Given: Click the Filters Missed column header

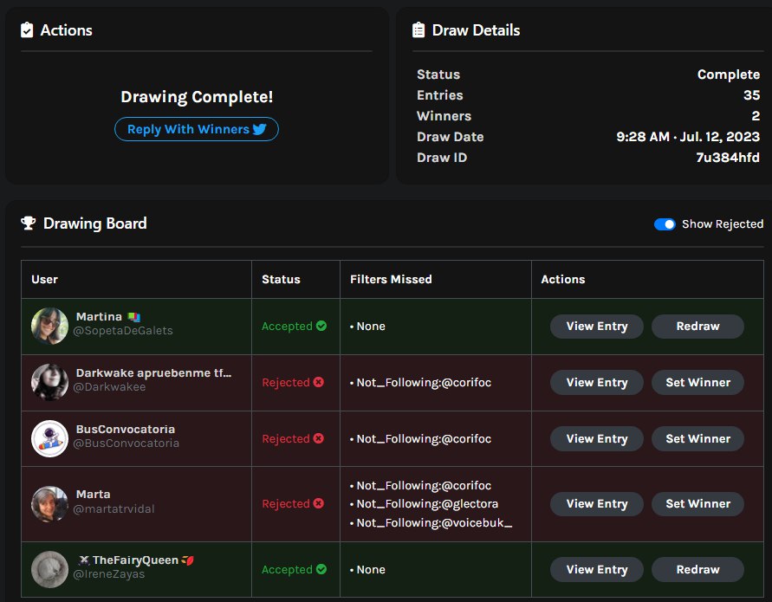Looking at the screenshot, I should click(391, 280).
